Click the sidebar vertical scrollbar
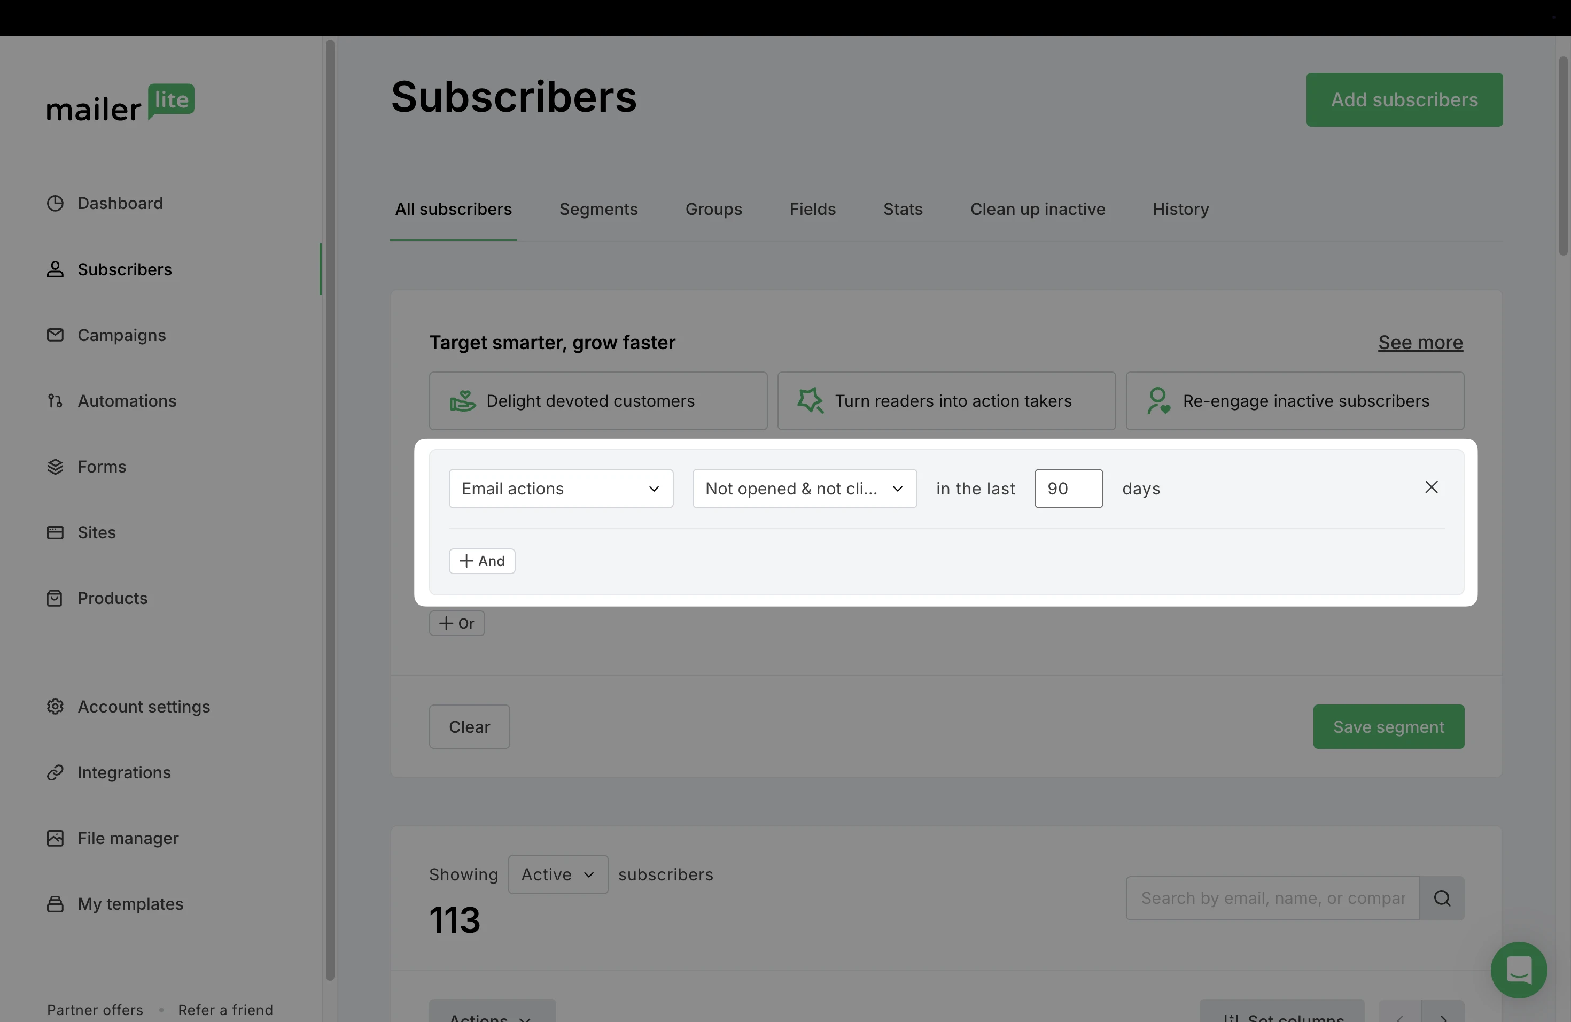Viewport: 1571px width, 1022px height. tap(330, 508)
